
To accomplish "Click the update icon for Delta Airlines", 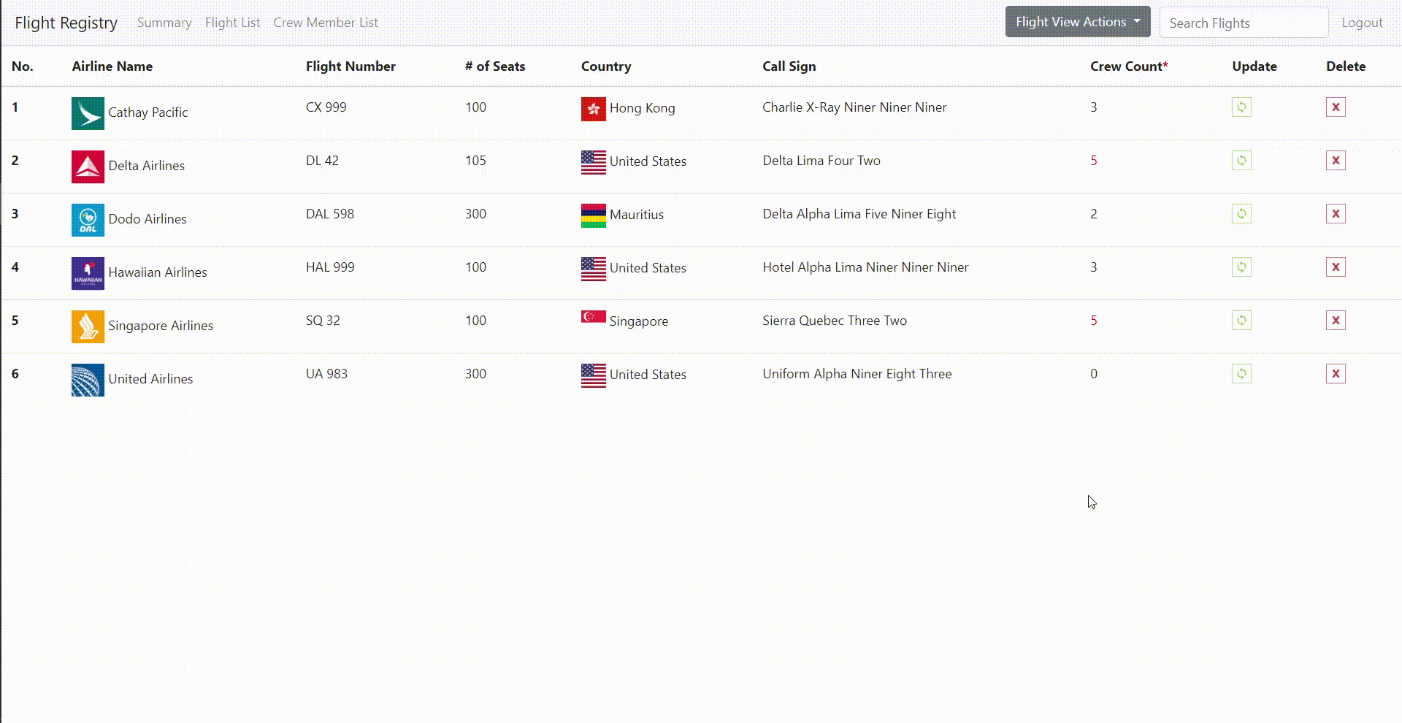I will point(1242,160).
